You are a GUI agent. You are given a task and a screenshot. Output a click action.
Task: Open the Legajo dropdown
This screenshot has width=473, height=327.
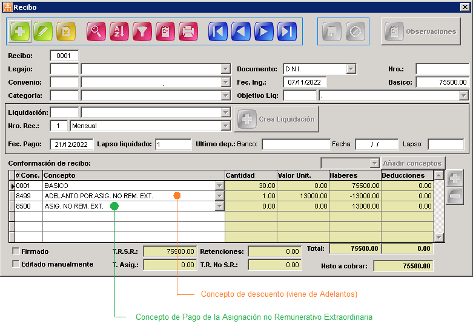pos(226,69)
